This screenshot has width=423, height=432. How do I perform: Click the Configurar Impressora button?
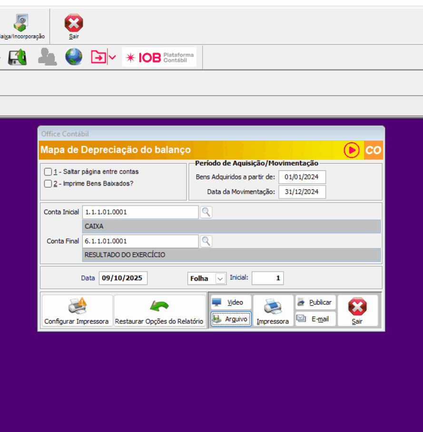tap(77, 311)
